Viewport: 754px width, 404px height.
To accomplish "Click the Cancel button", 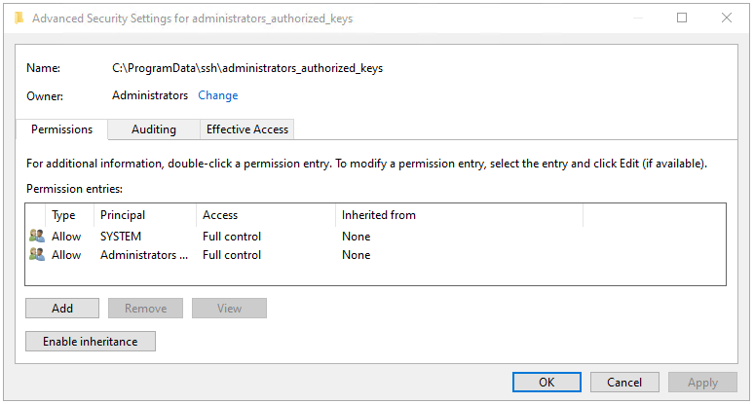I will (624, 383).
